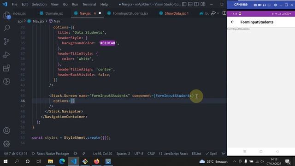
Task: Change indentation via Spaces: 2
Action: pyautogui.click(x=123, y=154)
